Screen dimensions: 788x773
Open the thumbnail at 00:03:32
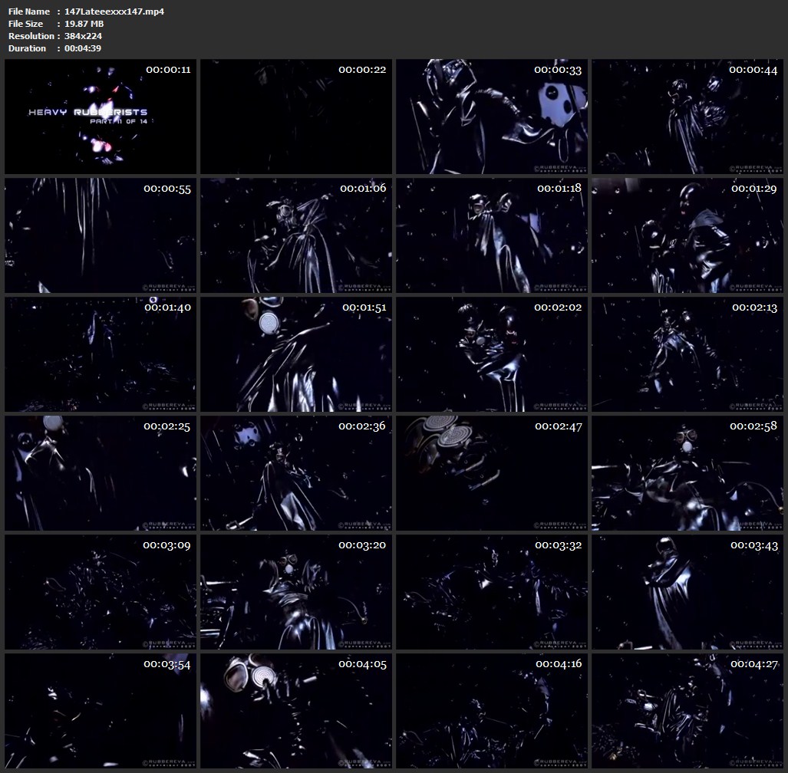pyautogui.click(x=492, y=592)
